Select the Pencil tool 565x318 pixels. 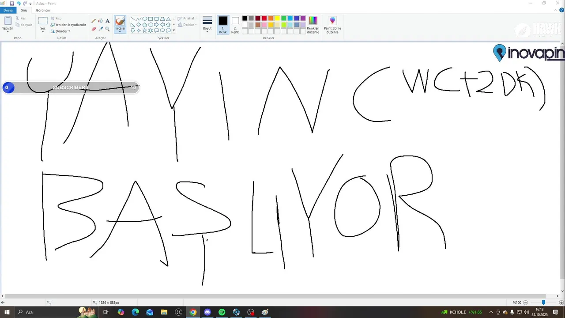[x=94, y=21]
